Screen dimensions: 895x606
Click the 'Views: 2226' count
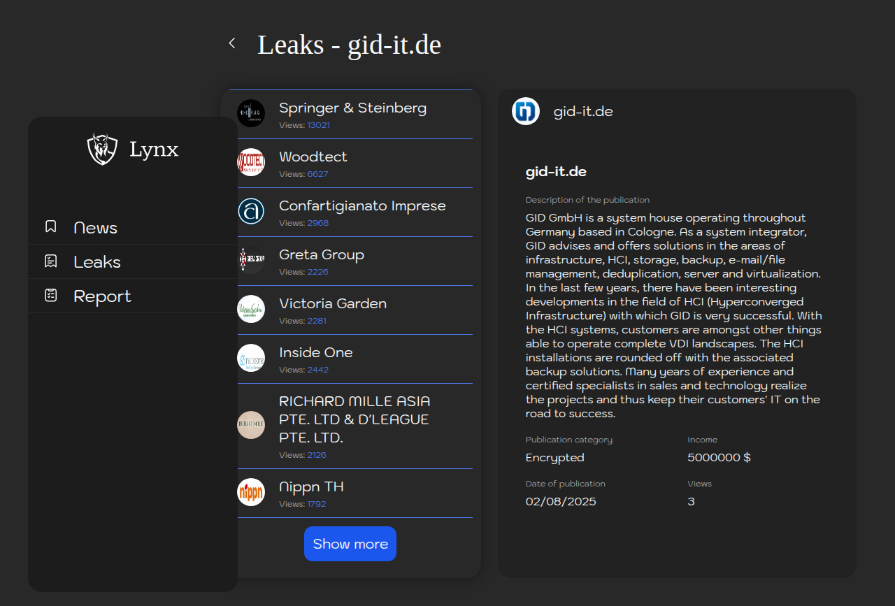(x=303, y=272)
